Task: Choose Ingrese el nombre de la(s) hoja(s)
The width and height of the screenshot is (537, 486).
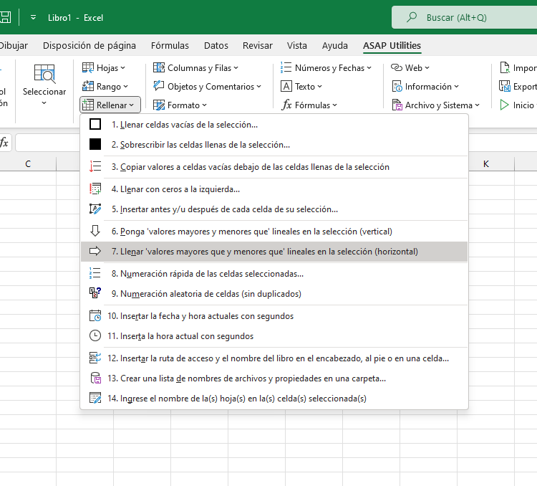Action: click(274, 399)
